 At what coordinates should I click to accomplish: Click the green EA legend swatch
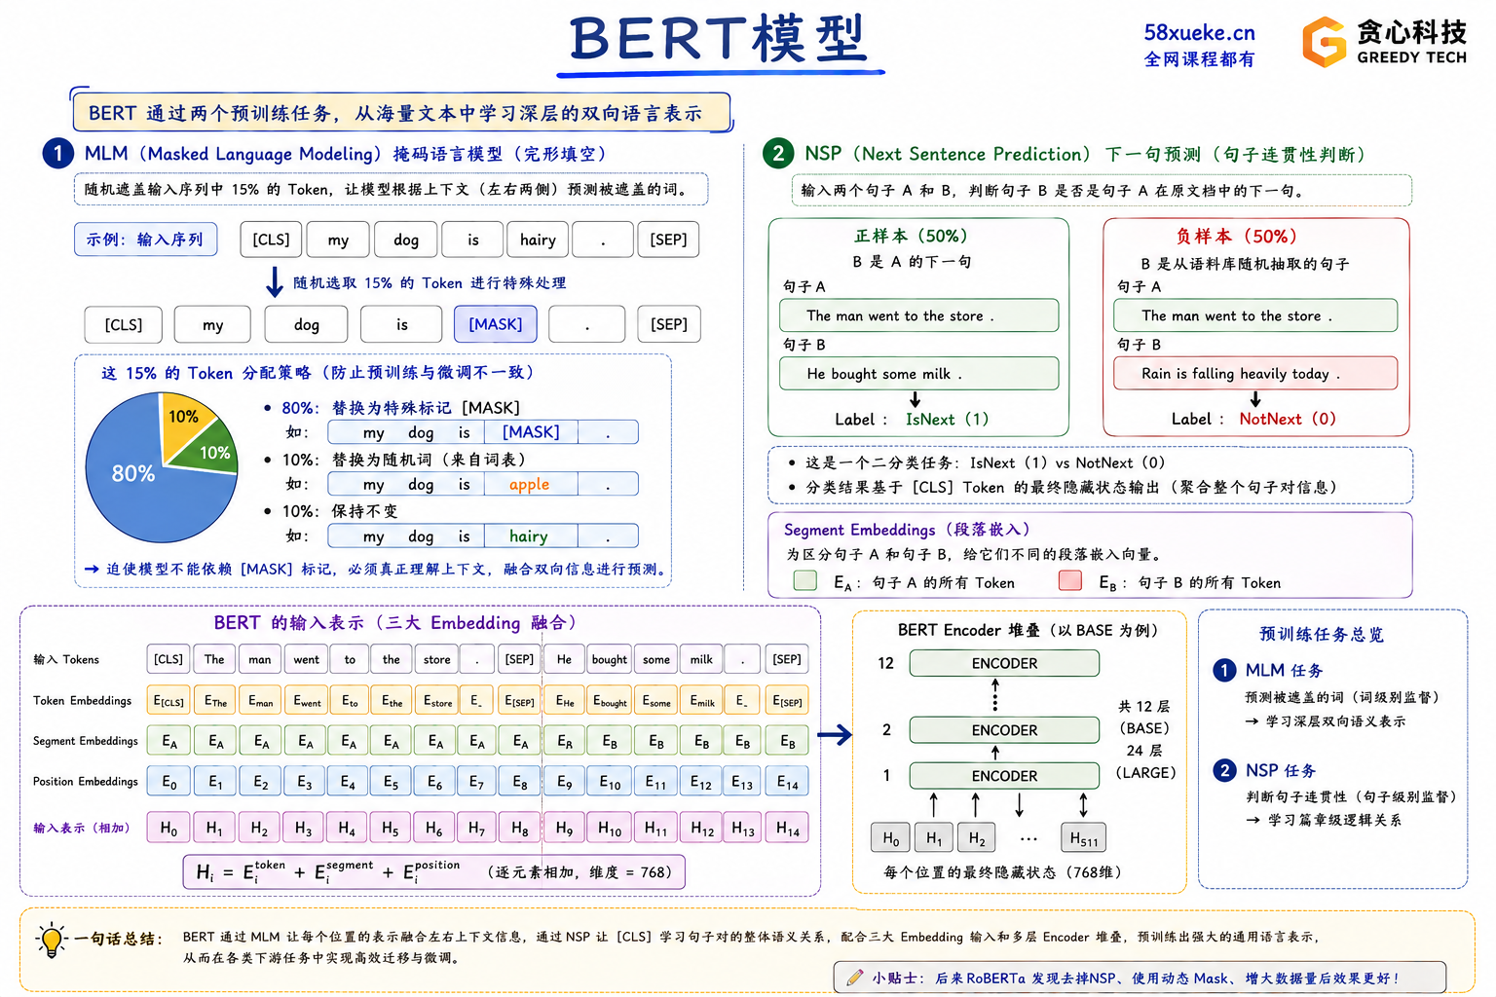point(805,581)
